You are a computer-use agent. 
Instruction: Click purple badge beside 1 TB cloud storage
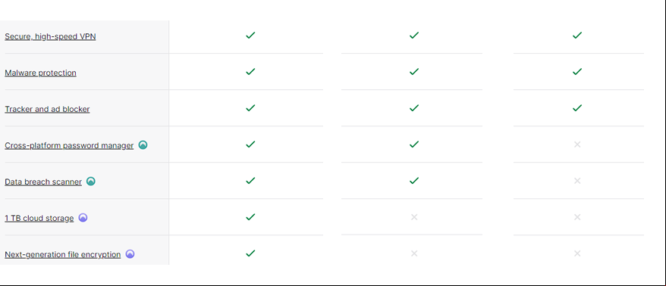[x=83, y=218]
